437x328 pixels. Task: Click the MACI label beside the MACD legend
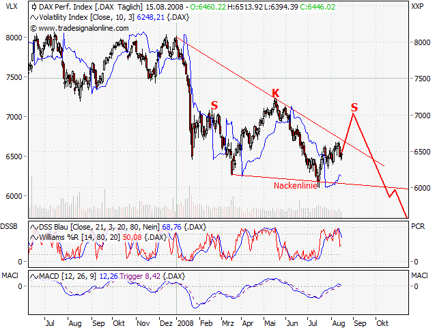click(x=10, y=275)
